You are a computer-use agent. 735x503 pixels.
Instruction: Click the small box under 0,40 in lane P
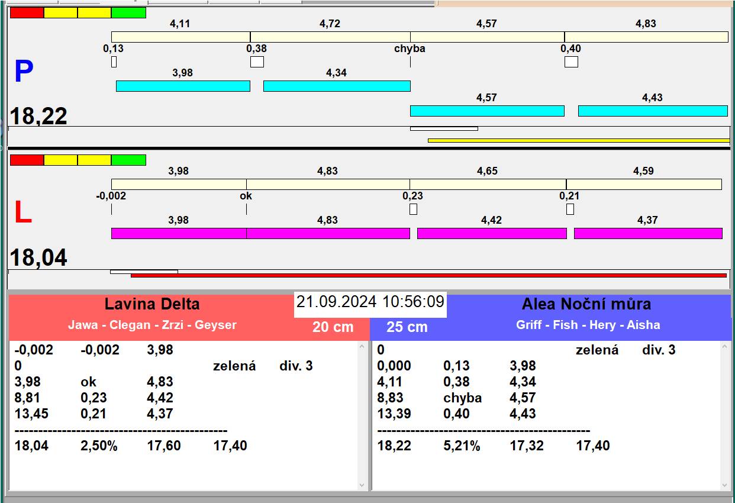coord(571,62)
